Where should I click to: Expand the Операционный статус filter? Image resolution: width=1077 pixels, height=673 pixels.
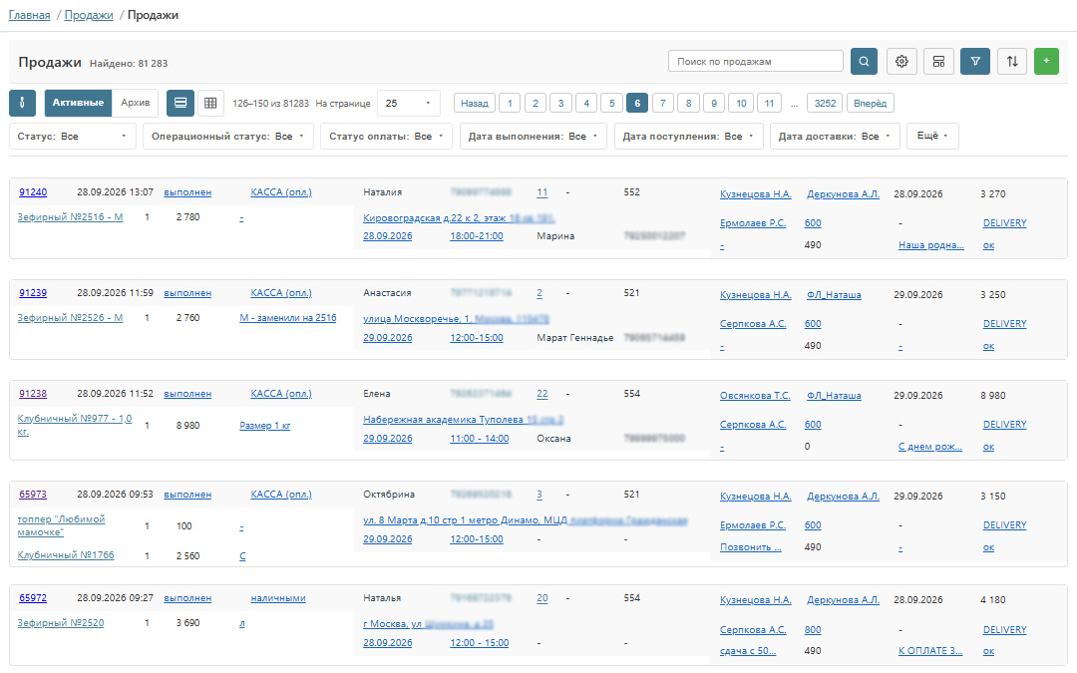(228, 136)
